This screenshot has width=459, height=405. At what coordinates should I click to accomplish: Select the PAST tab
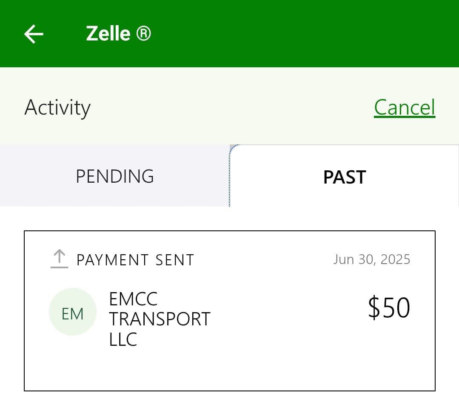345,177
